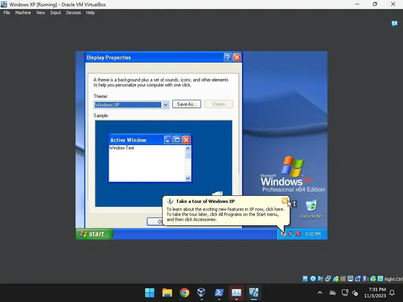Open PowerShell from the taskbar
The image size is (403, 302).
(x=219, y=293)
